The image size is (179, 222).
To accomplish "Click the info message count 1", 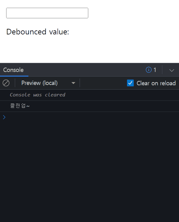I will pos(155,70).
